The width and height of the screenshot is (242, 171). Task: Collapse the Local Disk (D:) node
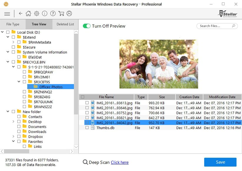click(2, 32)
